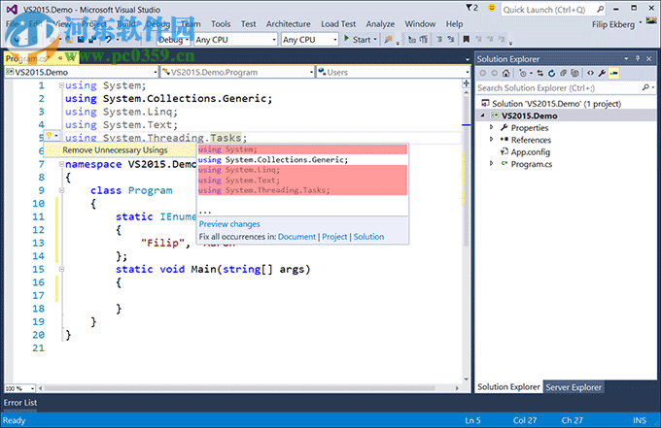The height and width of the screenshot is (428, 661).
Task: Click the Save All icon in toolbar
Action: (x=92, y=39)
